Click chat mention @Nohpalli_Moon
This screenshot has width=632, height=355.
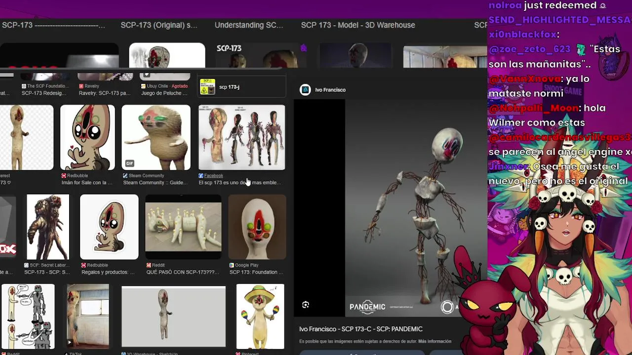tap(534, 108)
